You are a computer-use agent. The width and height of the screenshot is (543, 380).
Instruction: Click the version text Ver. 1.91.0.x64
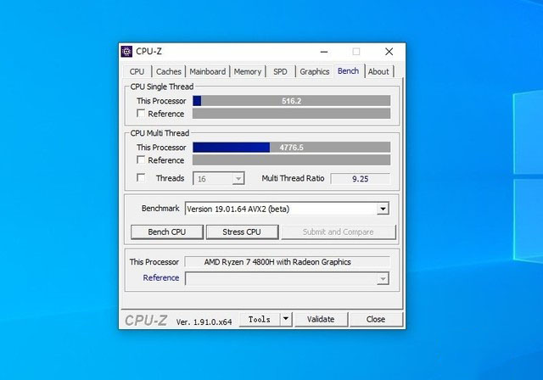click(x=204, y=321)
